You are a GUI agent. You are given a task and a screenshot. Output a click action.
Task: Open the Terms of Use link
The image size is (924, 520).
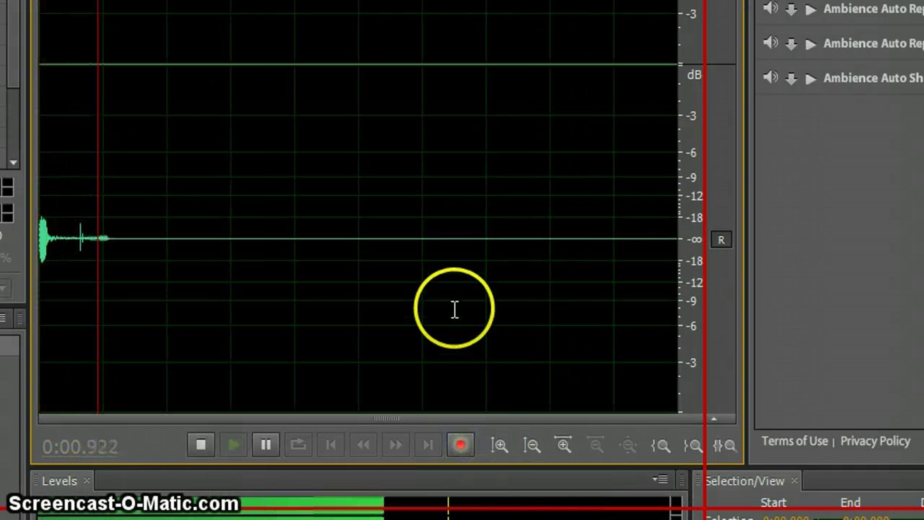[x=794, y=441]
